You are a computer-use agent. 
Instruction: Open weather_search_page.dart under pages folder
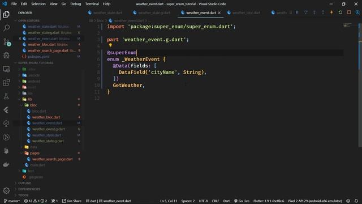[52, 159]
